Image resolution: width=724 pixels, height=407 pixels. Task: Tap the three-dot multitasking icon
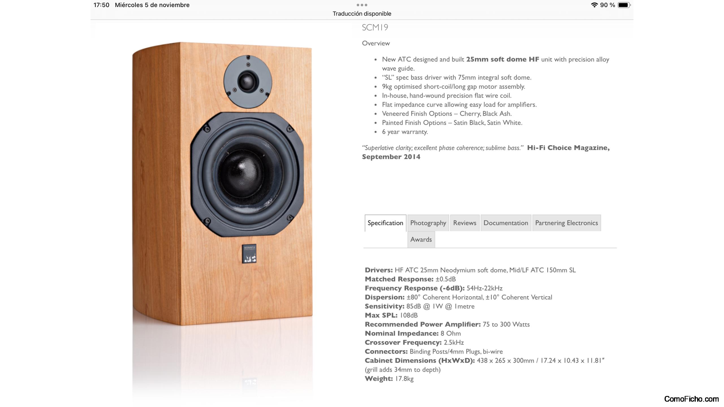pos(362,5)
